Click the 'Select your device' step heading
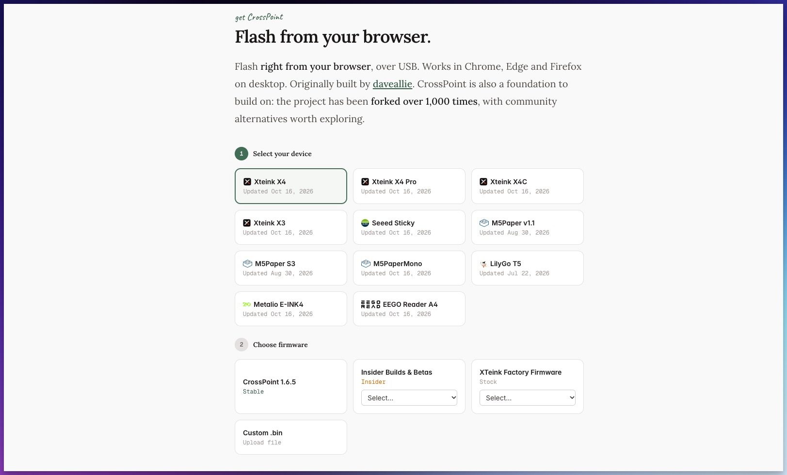The height and width of the screenshot is (475, 787). pyautogui.click(x=282, y=154)
